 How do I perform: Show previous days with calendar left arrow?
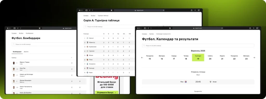pos(142,58)
